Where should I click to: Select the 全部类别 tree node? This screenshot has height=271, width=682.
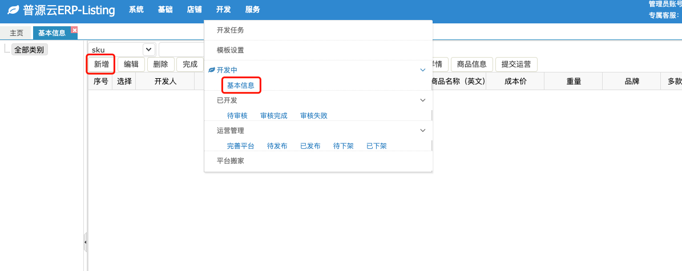click(29, 50)
